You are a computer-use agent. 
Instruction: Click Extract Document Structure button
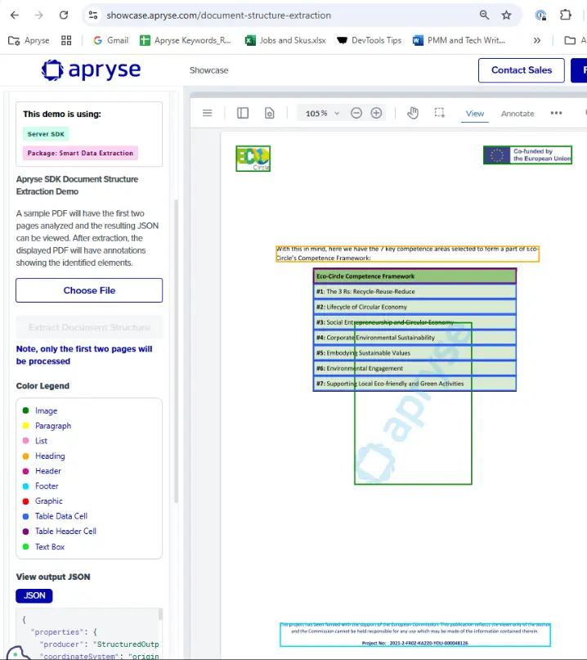click(89, 327)
